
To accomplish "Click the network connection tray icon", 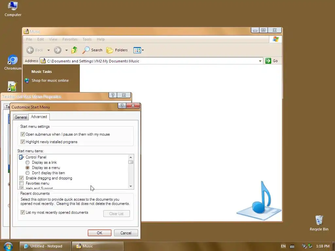I will coord(304,246).
